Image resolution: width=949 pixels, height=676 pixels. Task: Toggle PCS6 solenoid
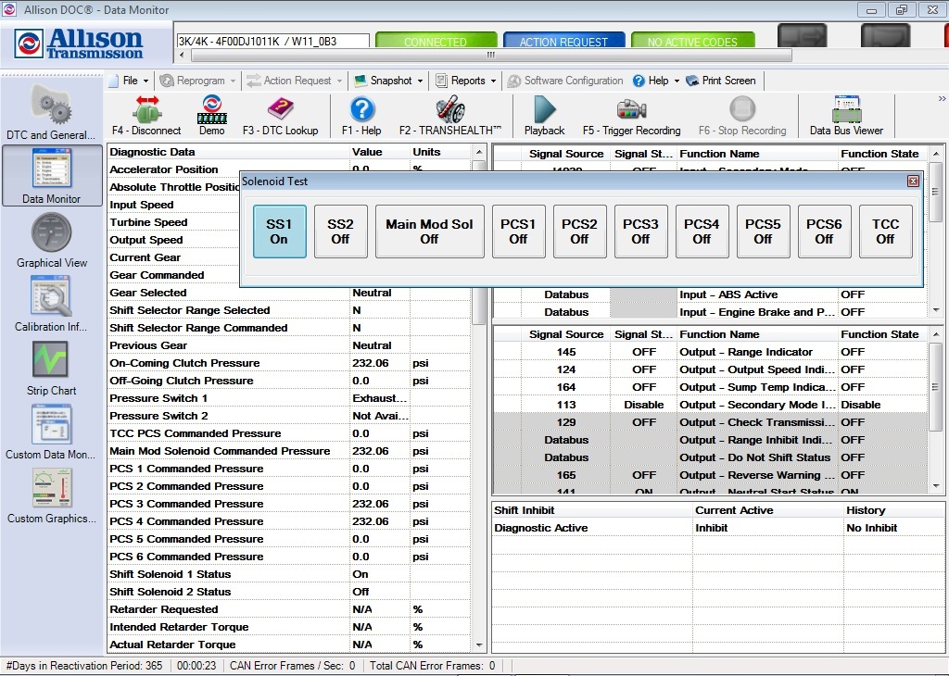[824, 232]
